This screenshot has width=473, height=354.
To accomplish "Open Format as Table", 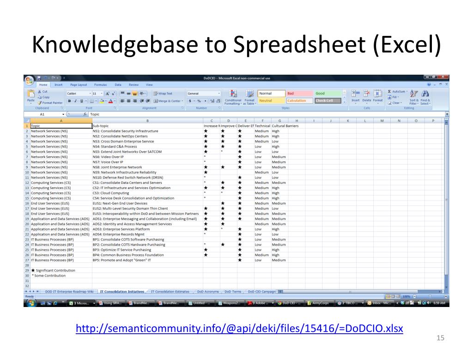I will (249, 97).
